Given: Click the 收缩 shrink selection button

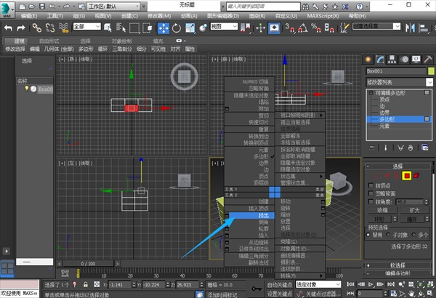Looking at the screenshot, I should (x=383, y=210).
